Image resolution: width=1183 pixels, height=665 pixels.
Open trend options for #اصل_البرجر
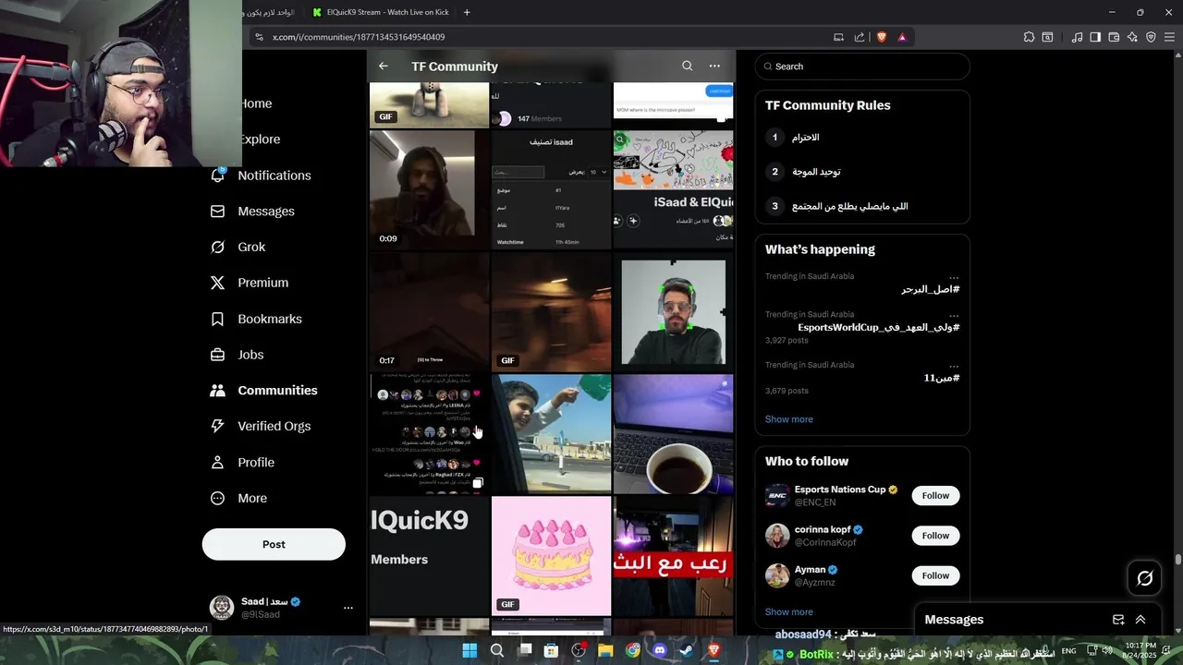(954, 277)
